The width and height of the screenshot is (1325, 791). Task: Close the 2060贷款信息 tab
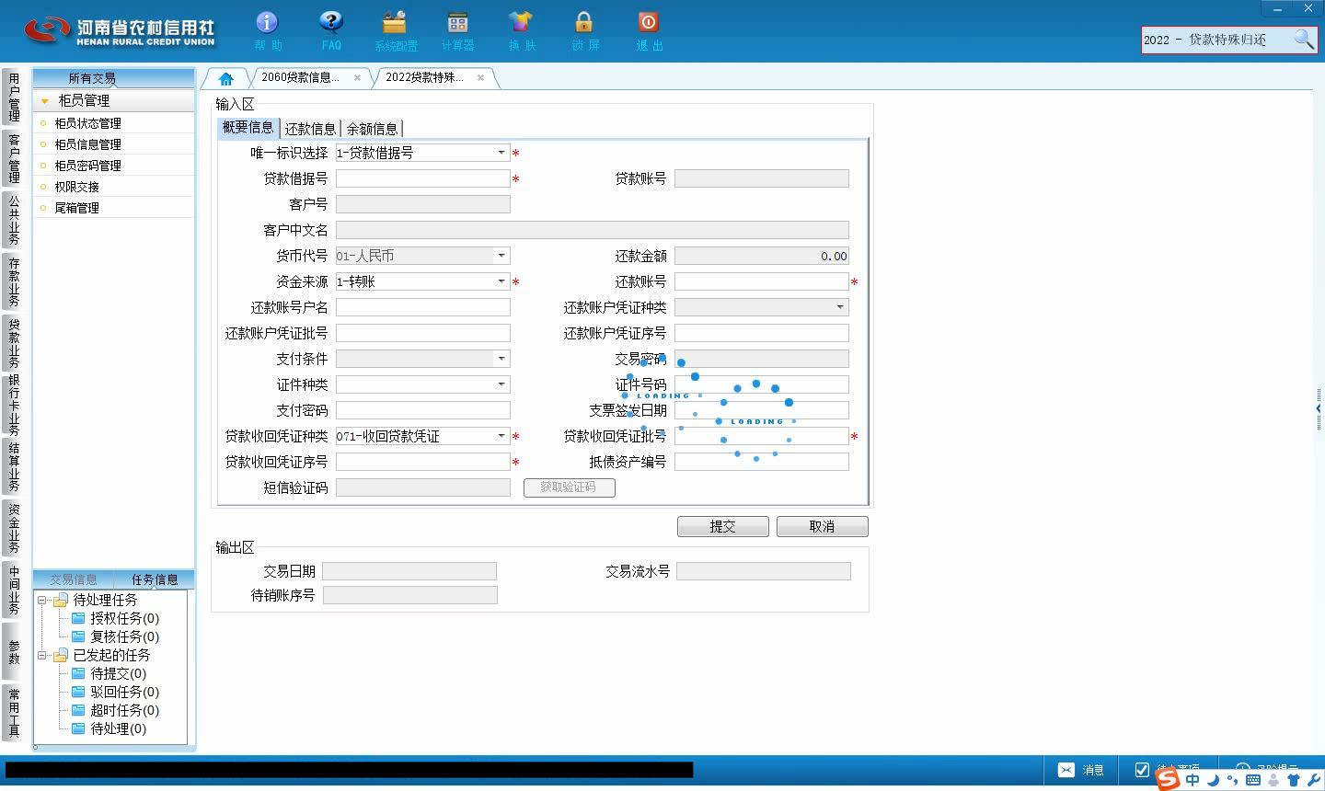[x=357, y=78]
